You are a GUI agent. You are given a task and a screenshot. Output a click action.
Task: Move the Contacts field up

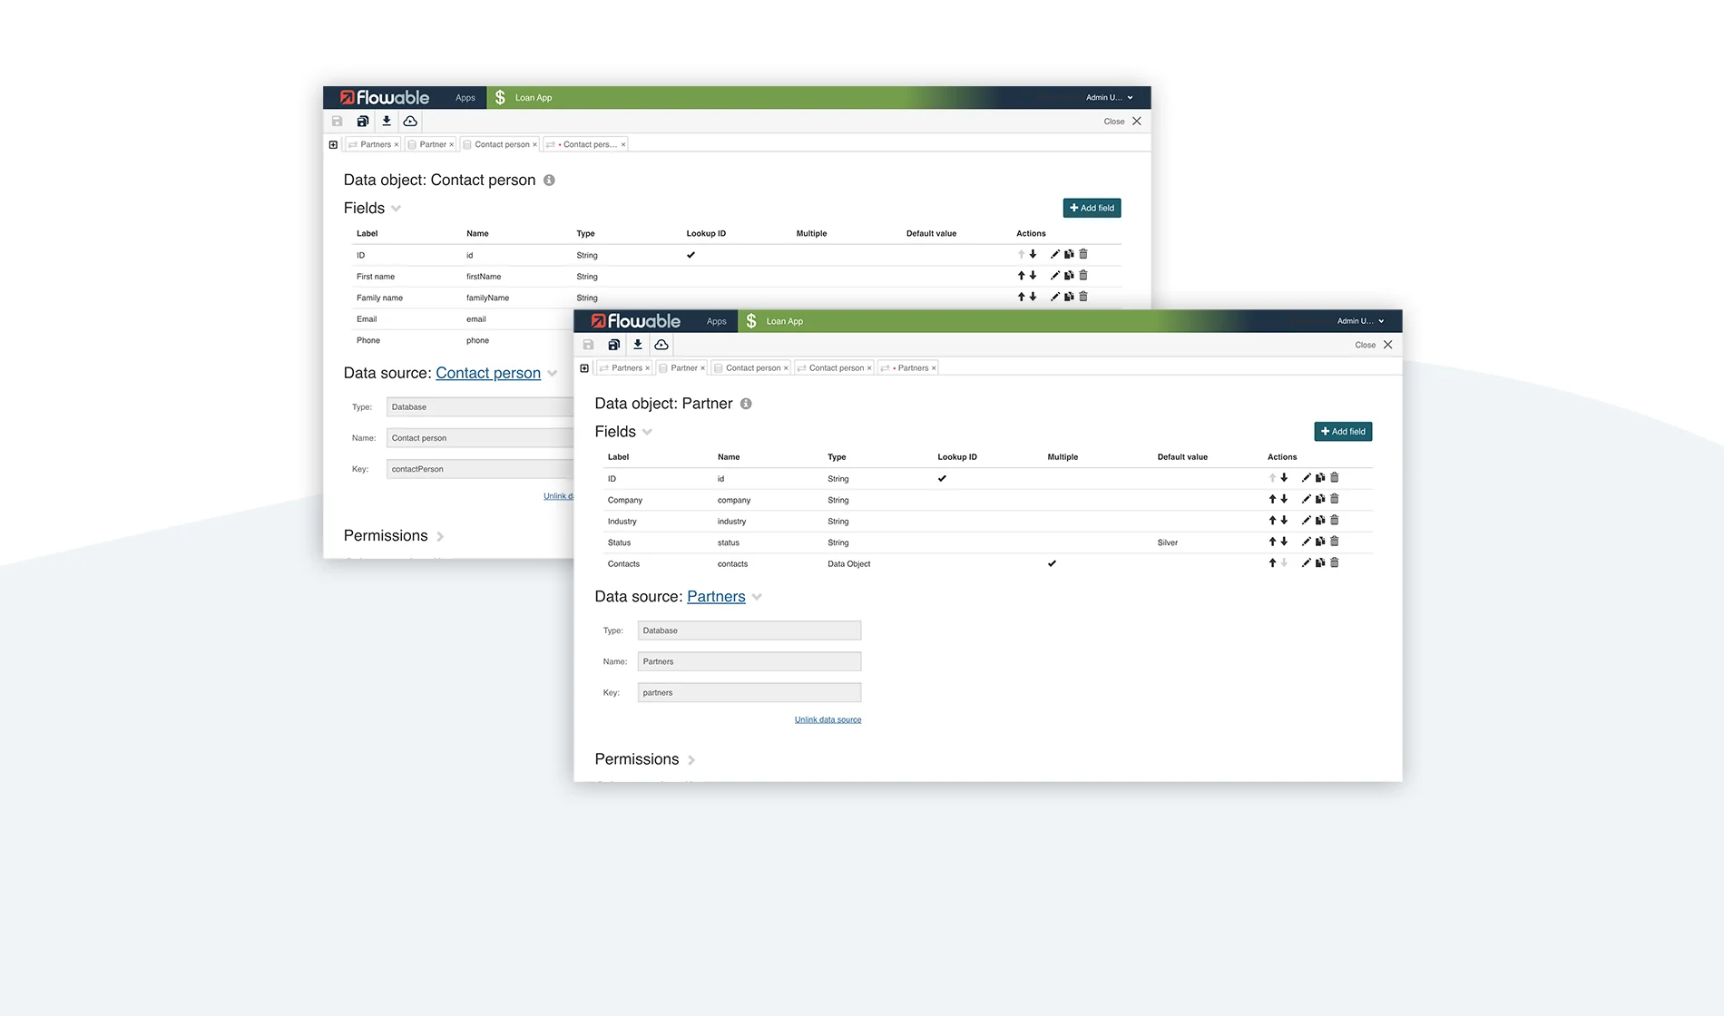(x=1272, y=563)
